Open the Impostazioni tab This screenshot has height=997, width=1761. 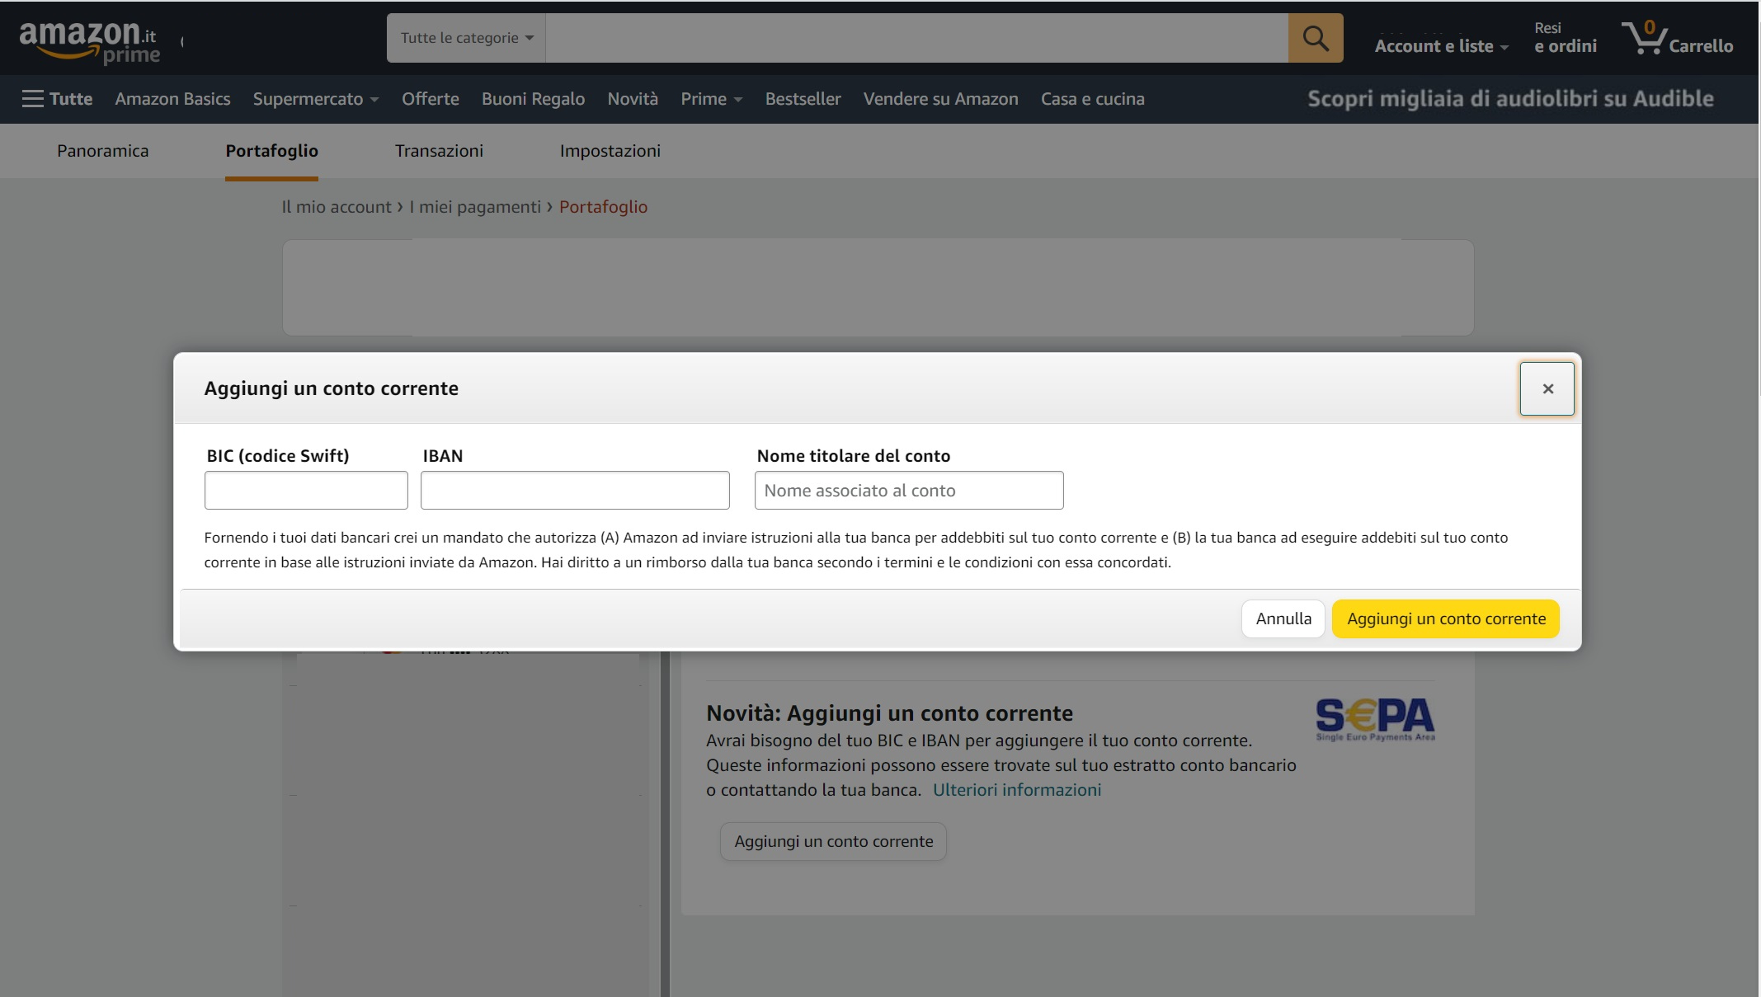[610, 151]
